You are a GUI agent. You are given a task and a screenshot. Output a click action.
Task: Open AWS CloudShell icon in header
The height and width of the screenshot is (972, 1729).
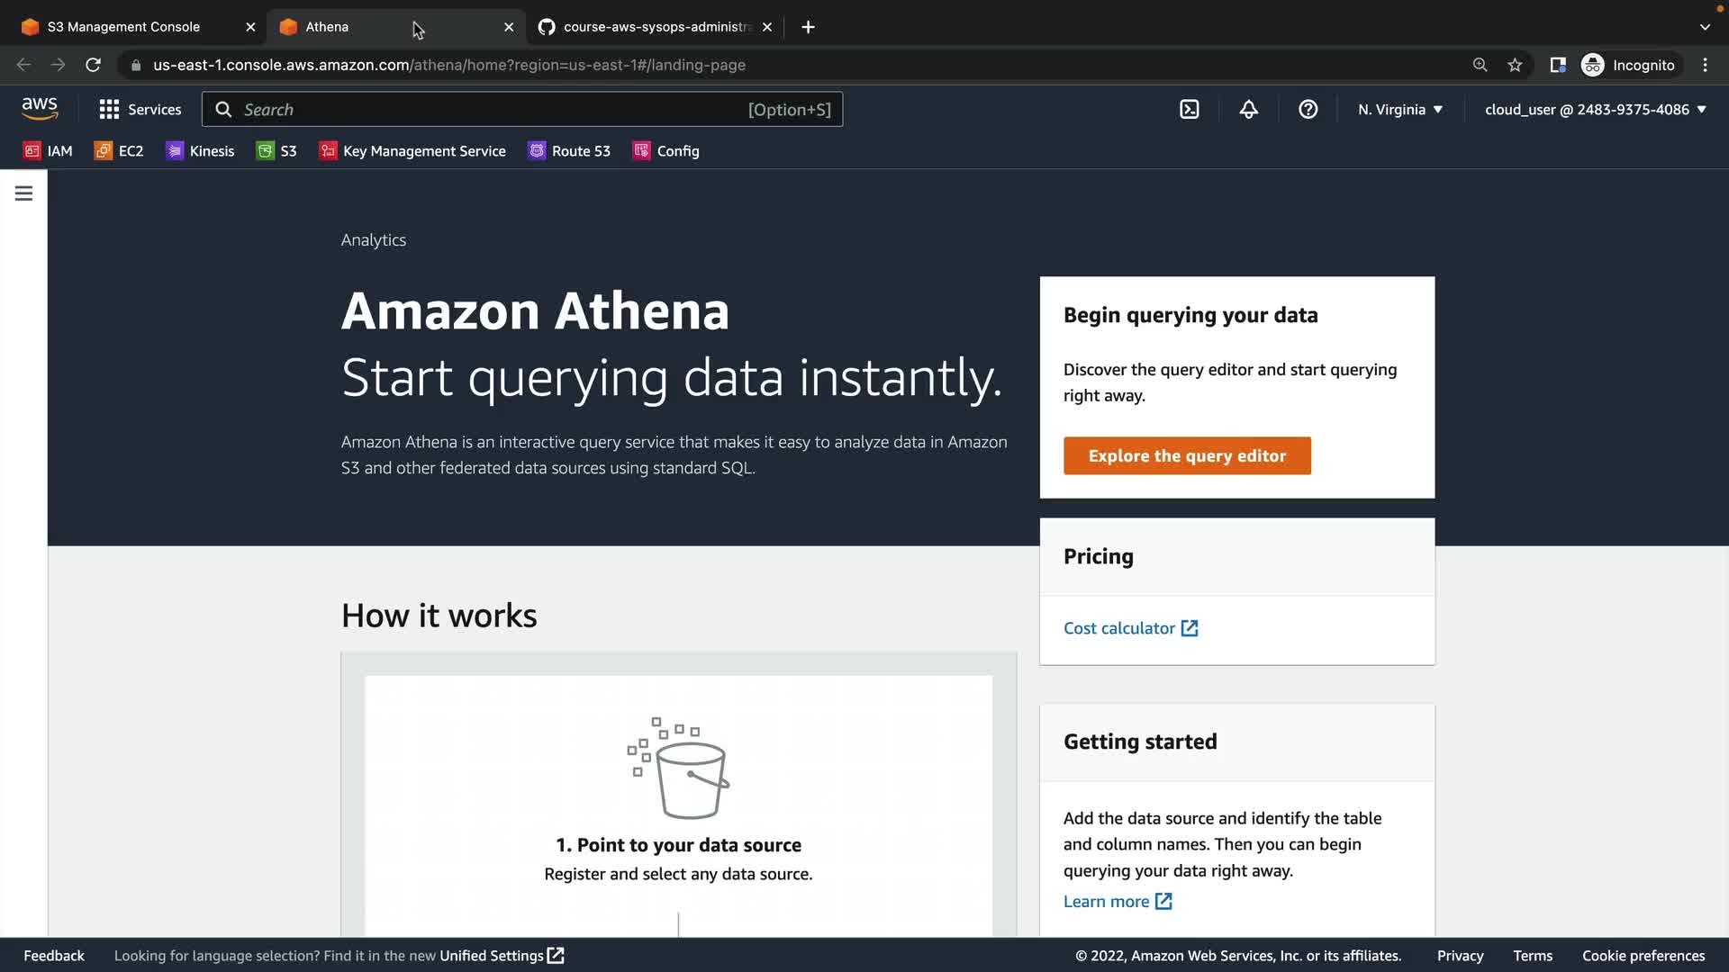click(x=1189, y=110)
